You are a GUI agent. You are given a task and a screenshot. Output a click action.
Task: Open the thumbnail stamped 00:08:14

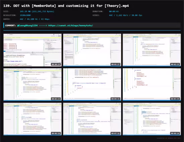click(x=152, y=119)
